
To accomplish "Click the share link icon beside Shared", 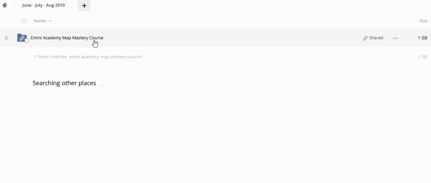I will pyautogui.click(x=365, y=38).
